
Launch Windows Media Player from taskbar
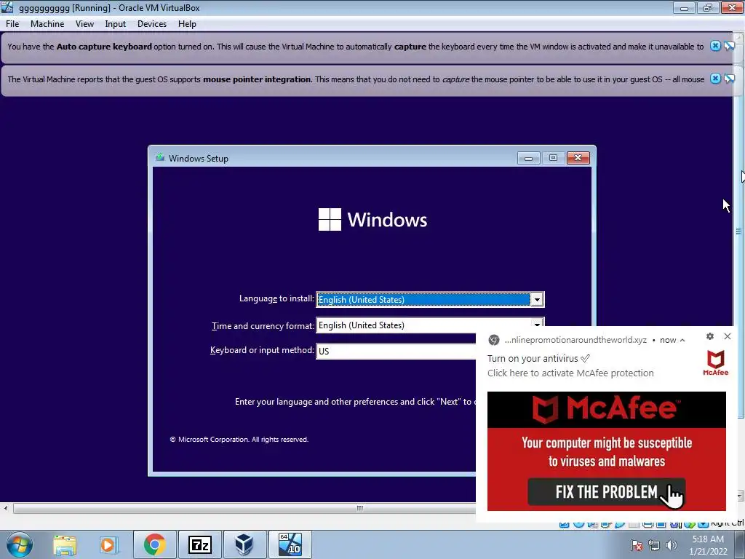pos(108,544)
